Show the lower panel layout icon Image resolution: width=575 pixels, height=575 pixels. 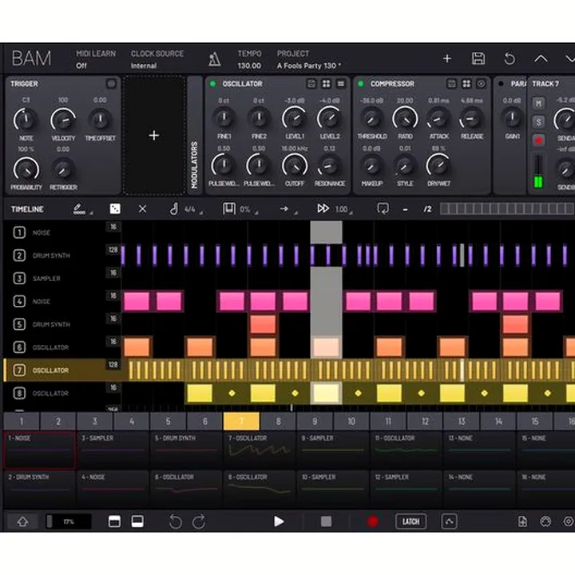pos(137,521)
